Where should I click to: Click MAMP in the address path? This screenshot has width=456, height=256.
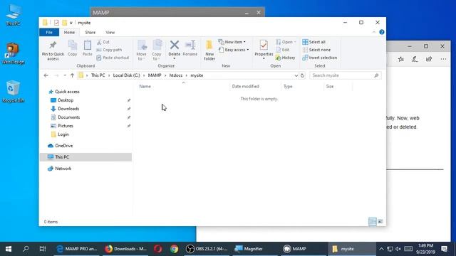tap(155, 75)
